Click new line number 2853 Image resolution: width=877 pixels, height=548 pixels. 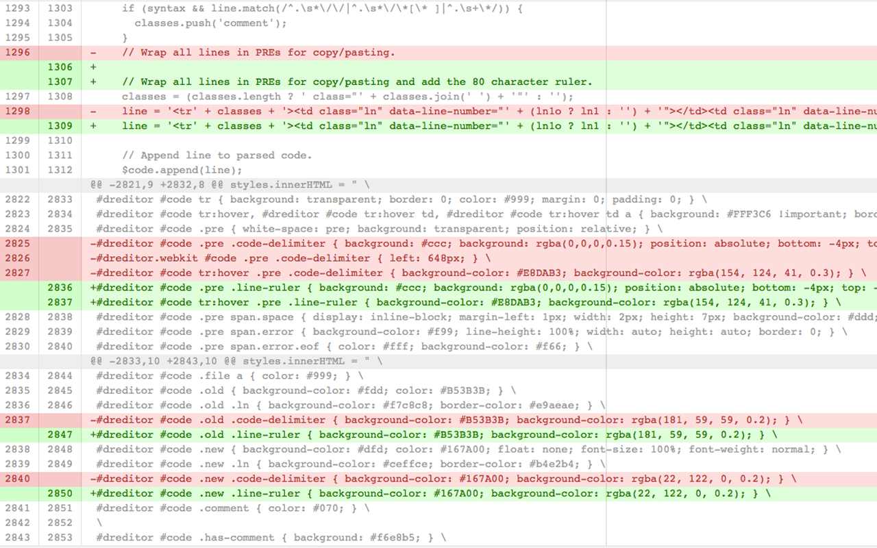tap(60, 537)
